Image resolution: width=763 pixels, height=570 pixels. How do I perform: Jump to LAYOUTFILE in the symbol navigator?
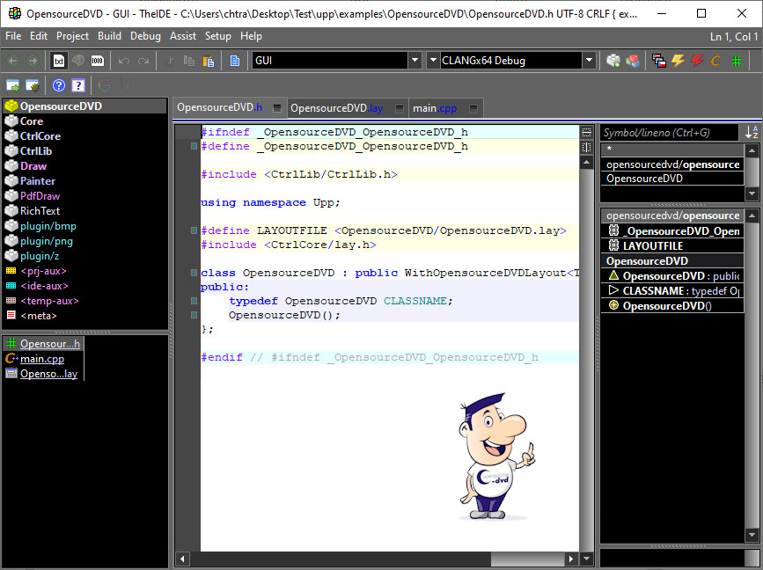tap(652, 246)
